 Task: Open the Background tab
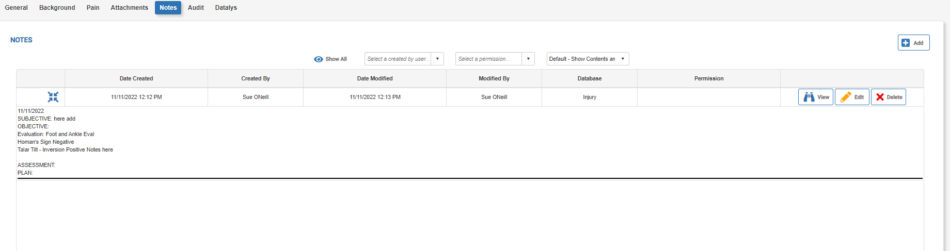[57, 8]
